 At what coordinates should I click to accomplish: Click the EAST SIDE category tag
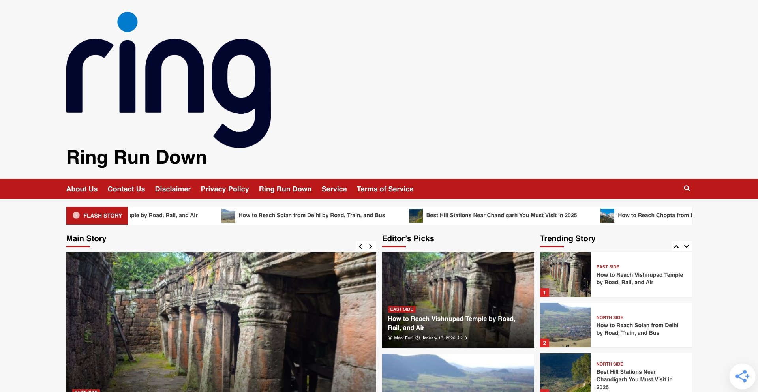pos(401,309)
